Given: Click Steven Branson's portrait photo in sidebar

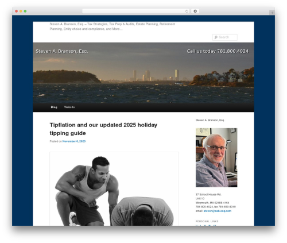Looking at the screenshot, I should click(216, 157).
